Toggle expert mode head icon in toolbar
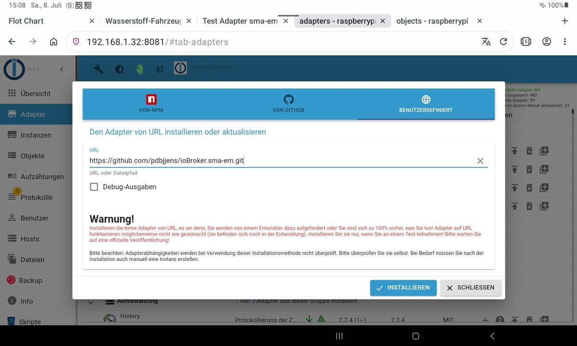Image resolution: width=577 pixels, height=346 pixels. click(139, 69)
